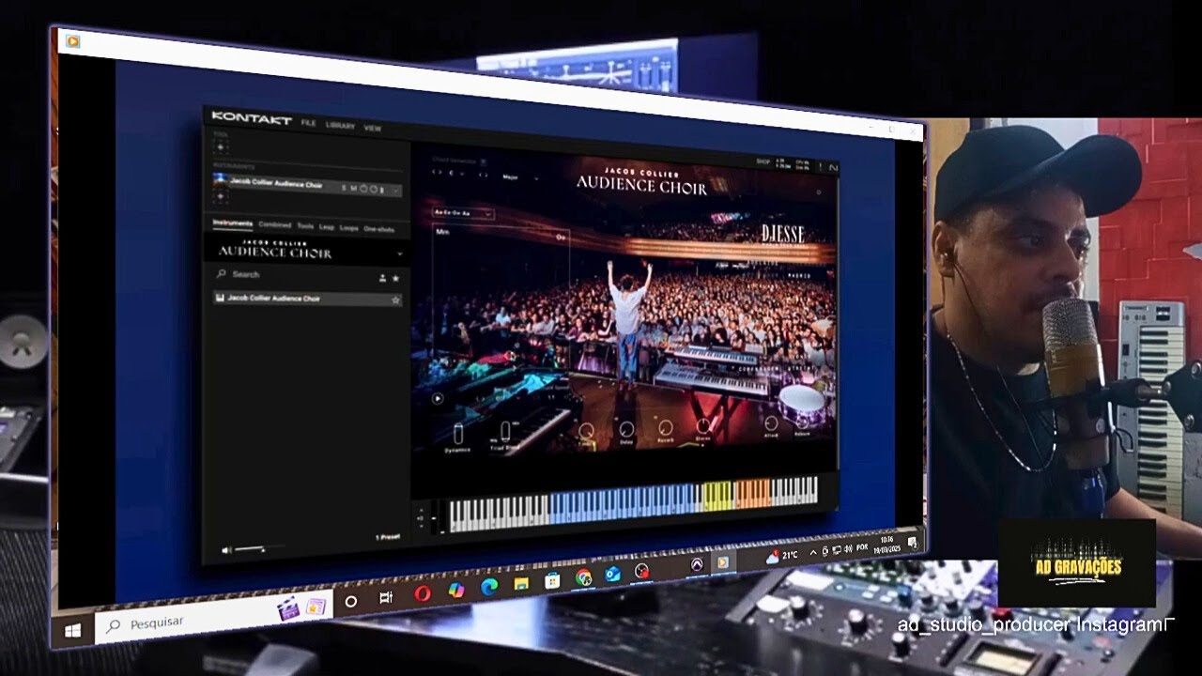Open the Aa-Ee-Oo-Aa vowel dropdown
Image resolution: width=1202 pixels, height=676 pixels.
click(462, 213)
